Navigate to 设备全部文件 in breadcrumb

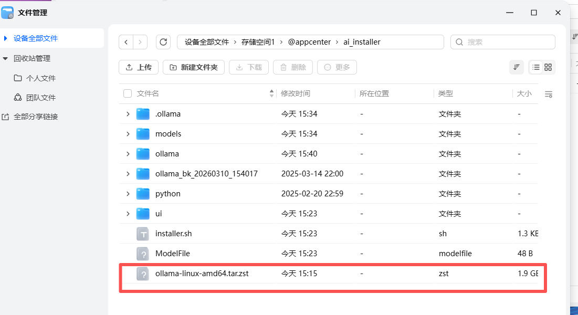(207, 42)
